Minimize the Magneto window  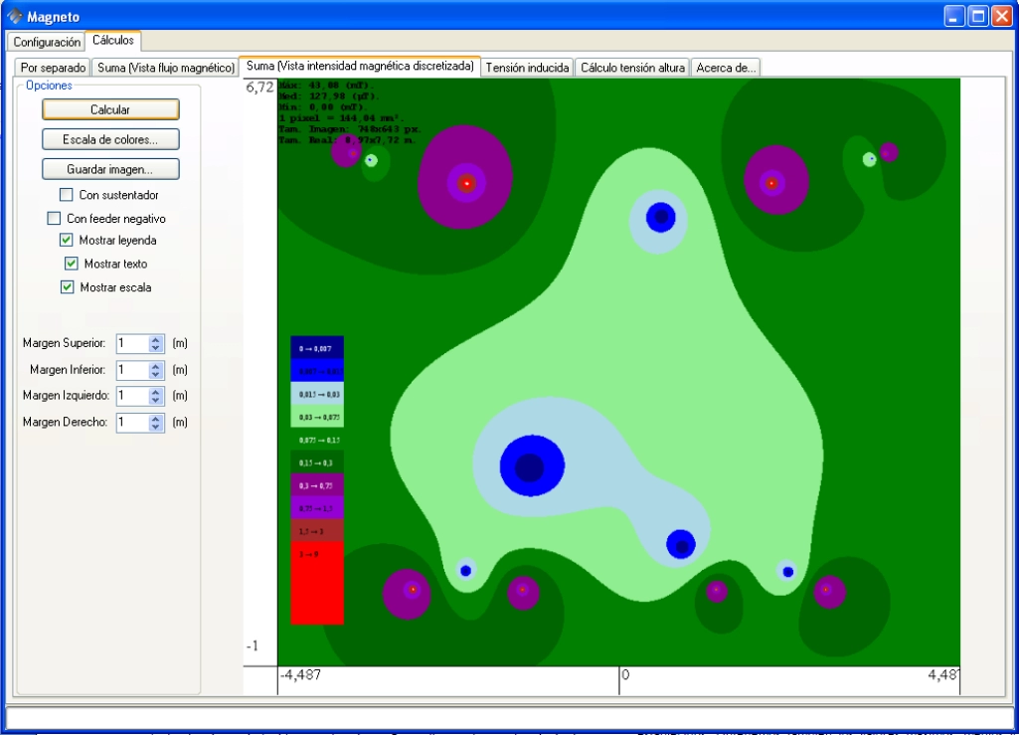click(x=954, y=17)
